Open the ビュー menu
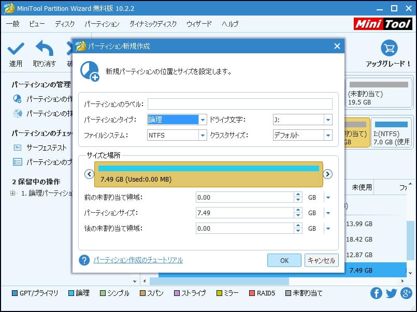The width and height of the screenshot is (417, 312). point(37,24)
